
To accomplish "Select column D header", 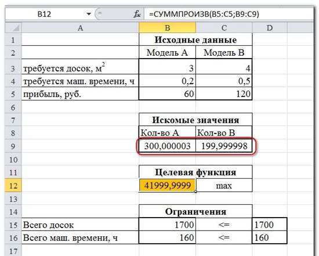I will (x=270, y=27).
